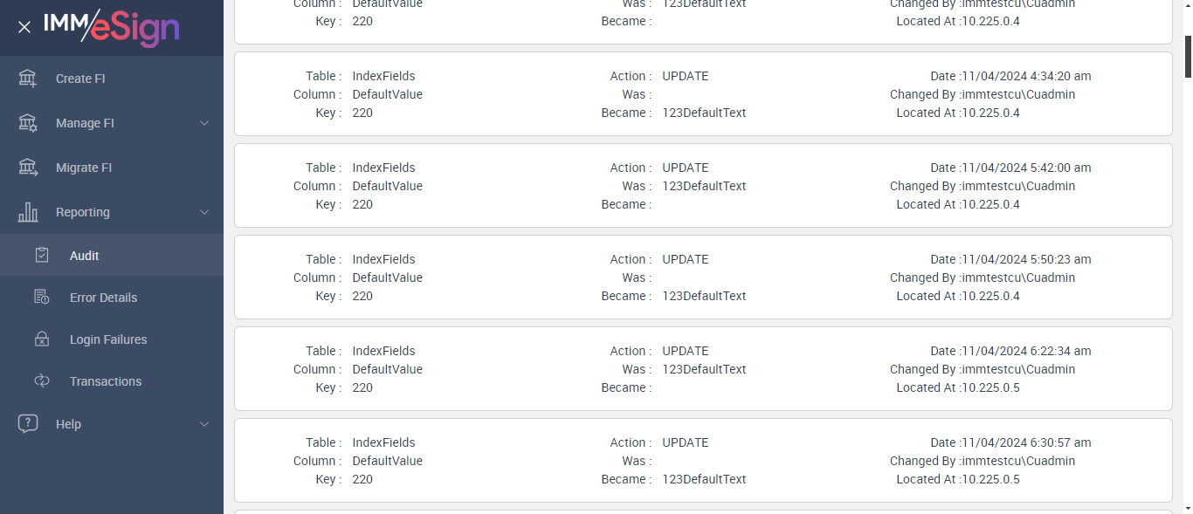Select the Create FI menu item
The image size is (1193, 514).
(80, 79)
